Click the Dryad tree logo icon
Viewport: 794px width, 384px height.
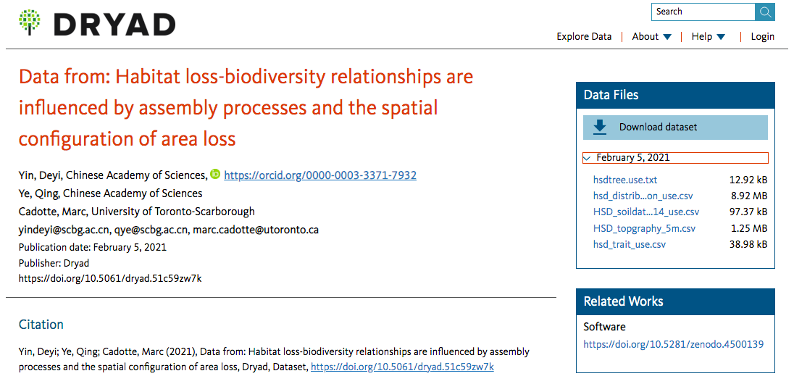click(30, 23)
